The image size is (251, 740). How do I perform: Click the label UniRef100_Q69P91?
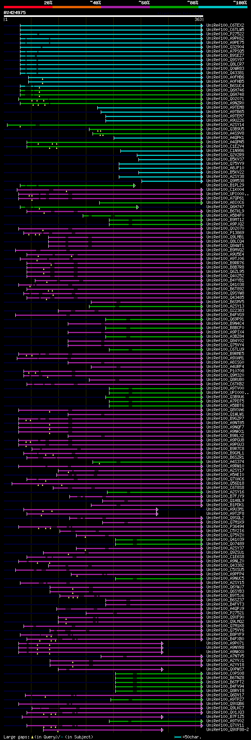(x=225, y=319)
